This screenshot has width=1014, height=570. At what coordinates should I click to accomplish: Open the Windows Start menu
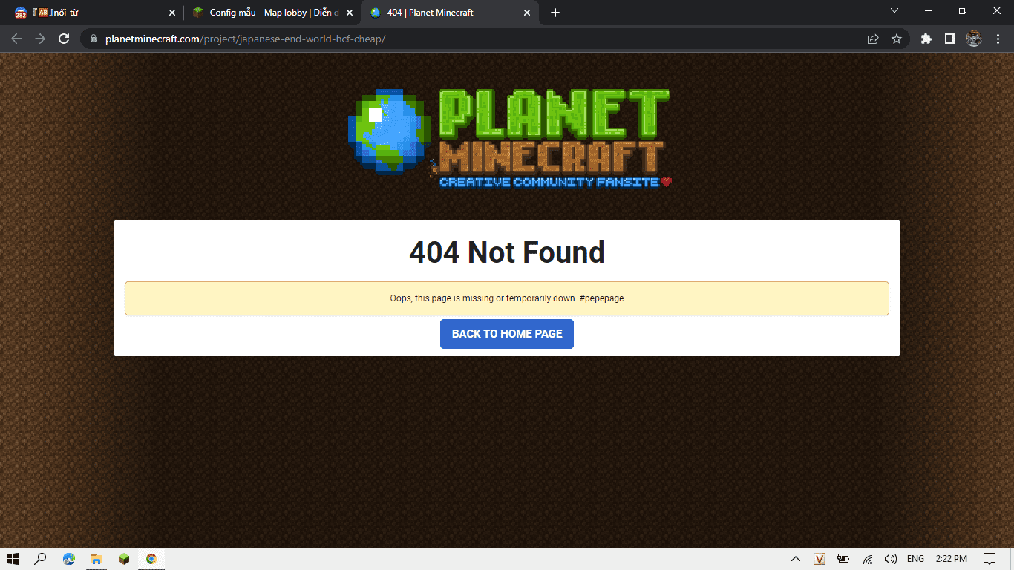pos(13,559)
